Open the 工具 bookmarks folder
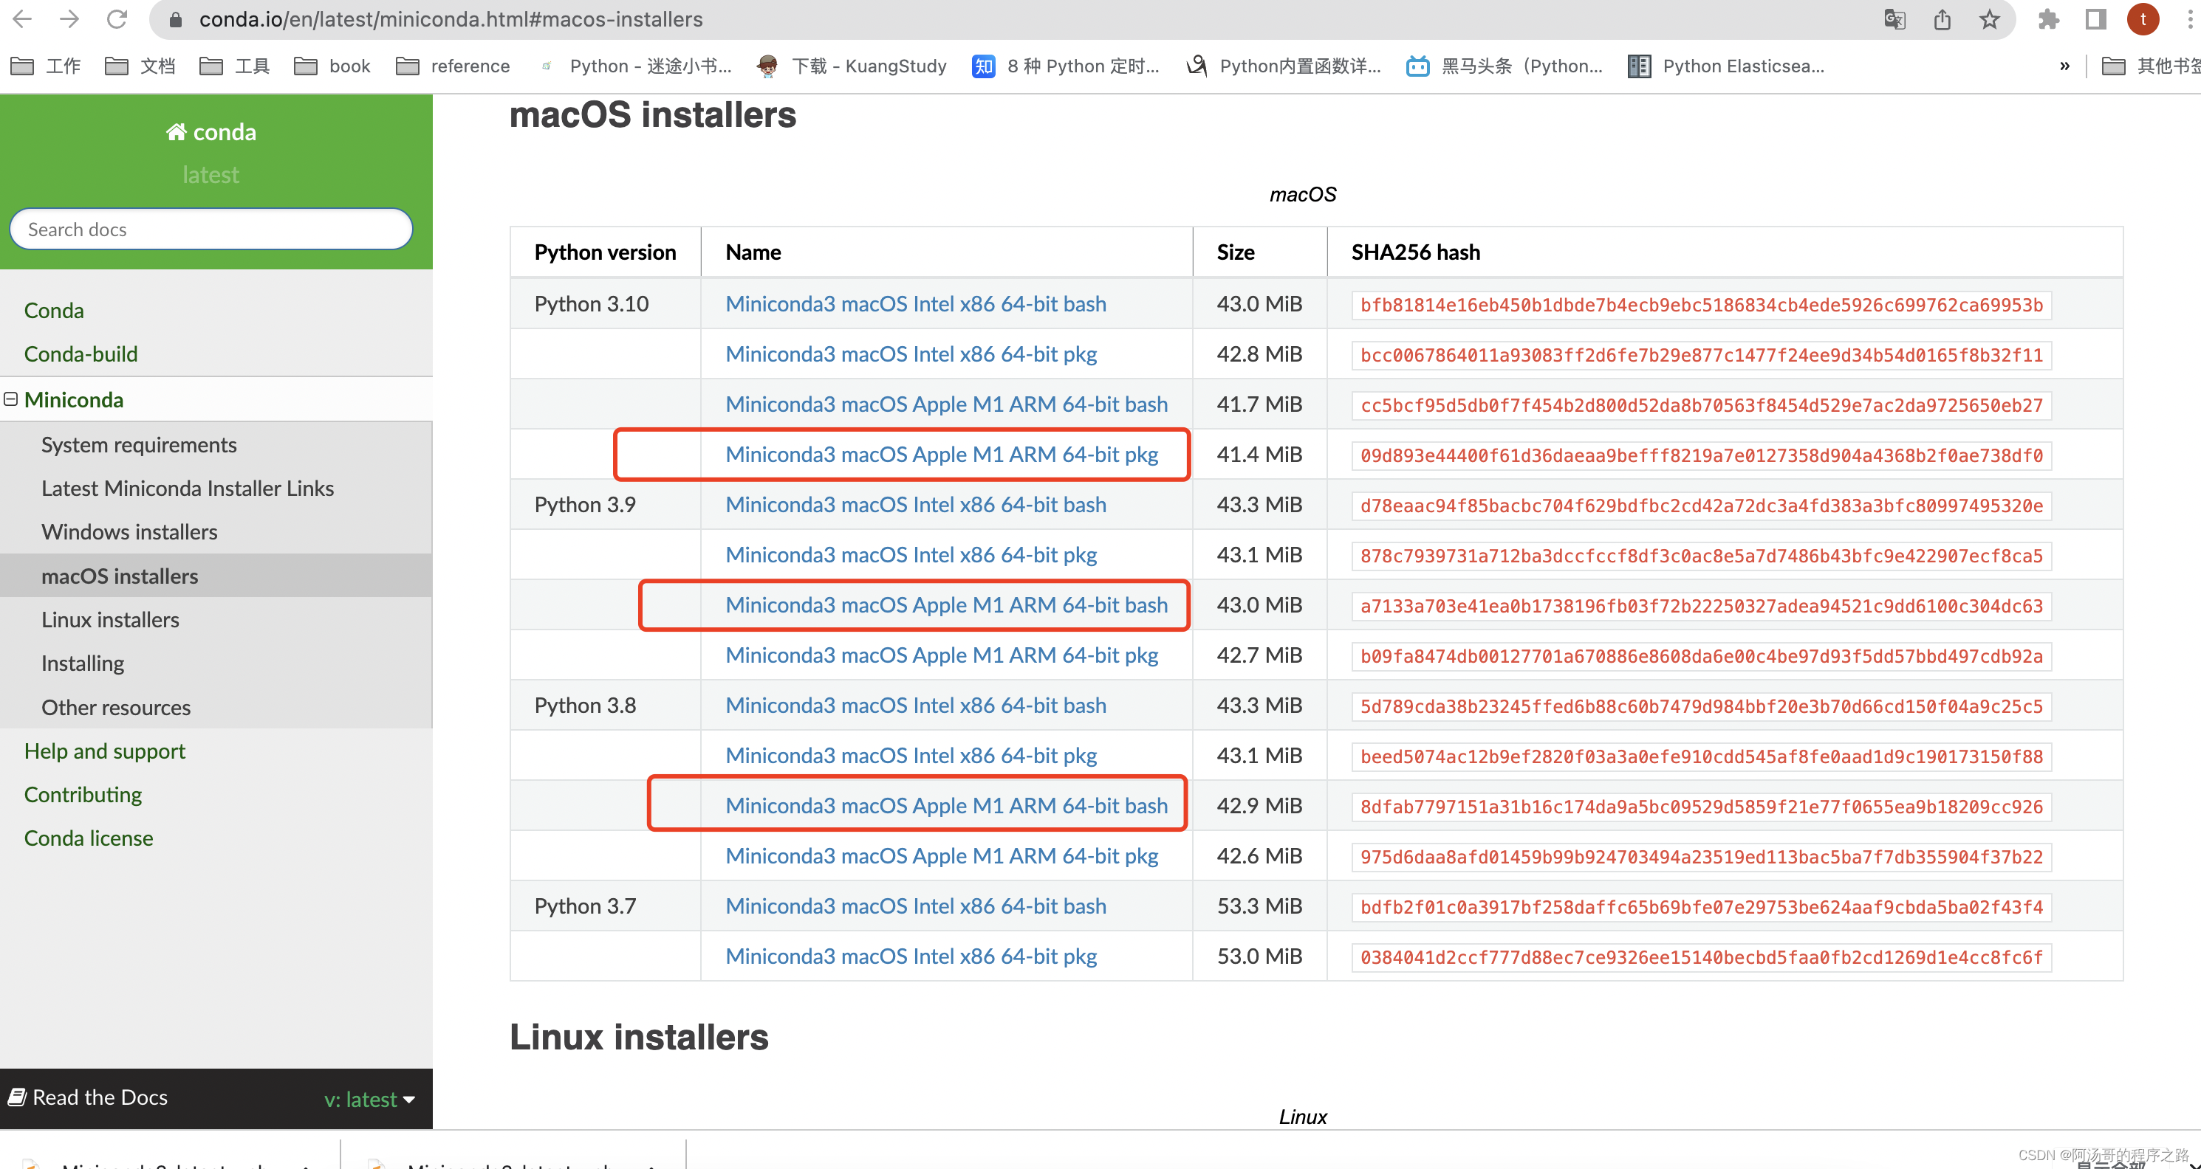 (234, 66)
